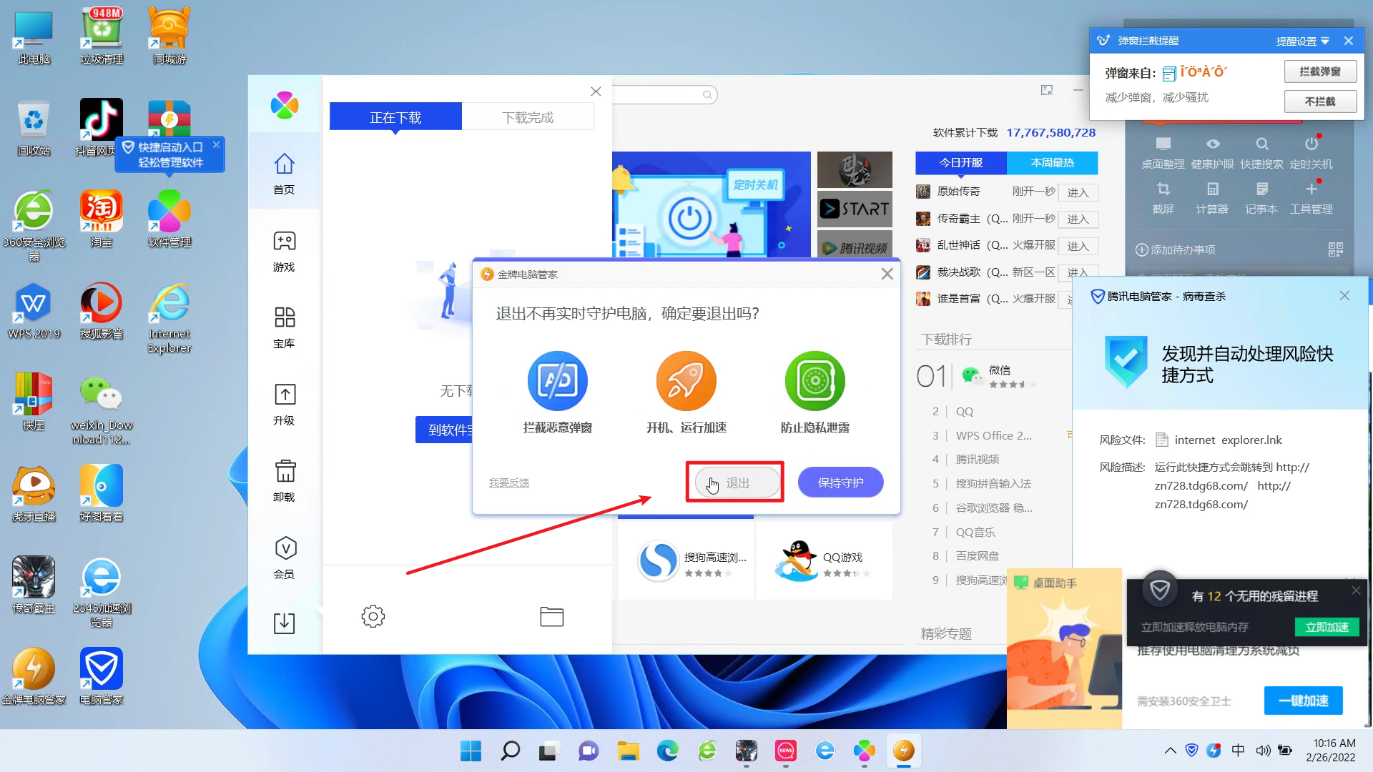Click the 开机、运行加速 rocket icon

(686, 380)
